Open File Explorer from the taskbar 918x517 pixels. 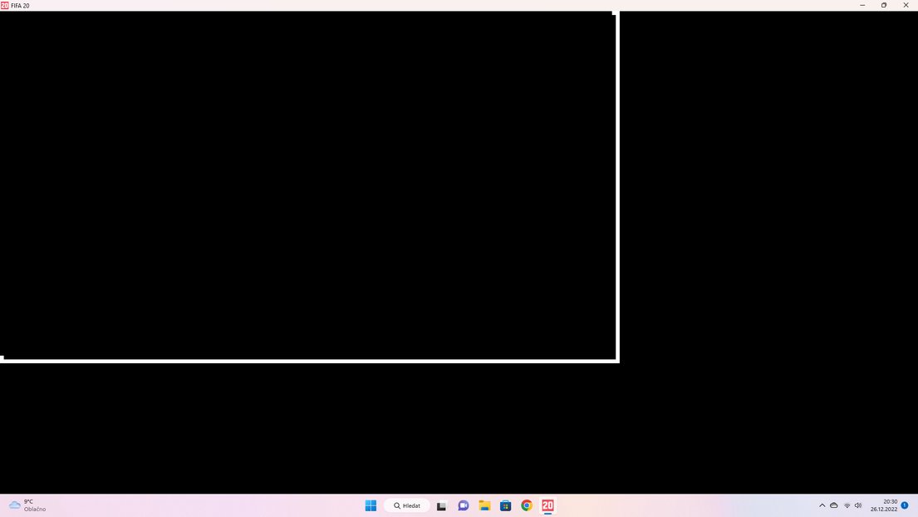click(484, 505)
